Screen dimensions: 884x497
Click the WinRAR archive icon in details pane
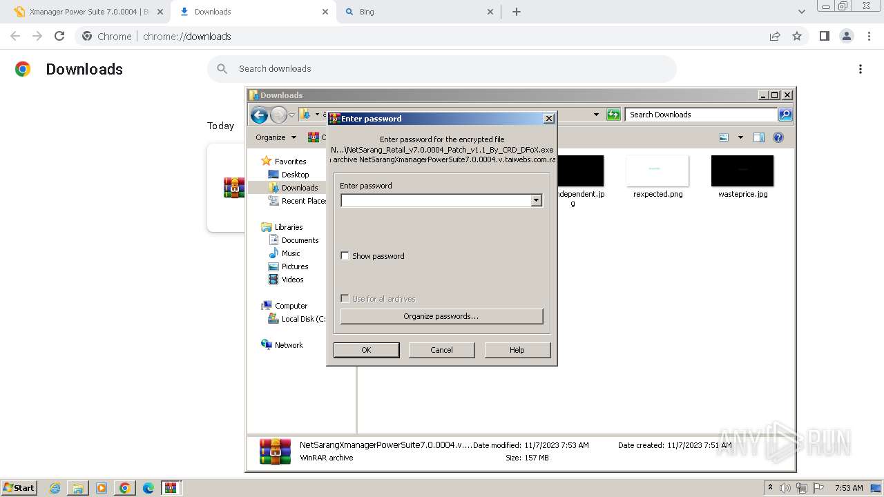275,451
